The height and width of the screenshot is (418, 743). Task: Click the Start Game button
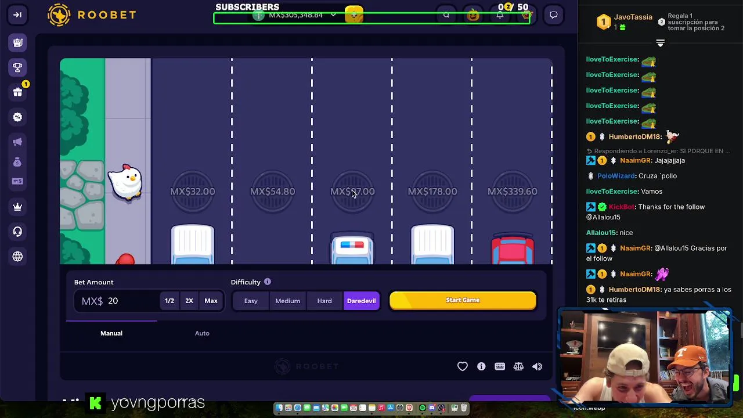tap(463, 300)
